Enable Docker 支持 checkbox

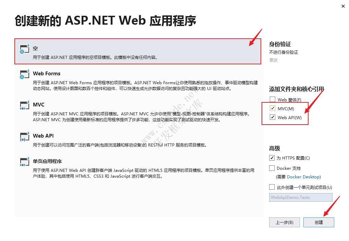click(272, 168)
